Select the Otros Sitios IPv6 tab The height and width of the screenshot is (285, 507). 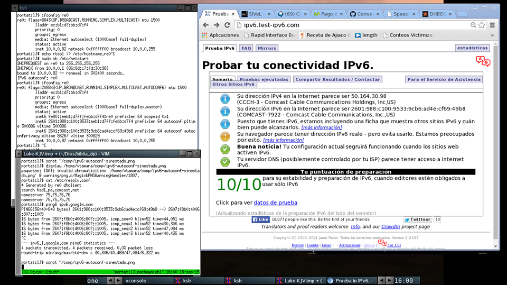tap(233, 84)
